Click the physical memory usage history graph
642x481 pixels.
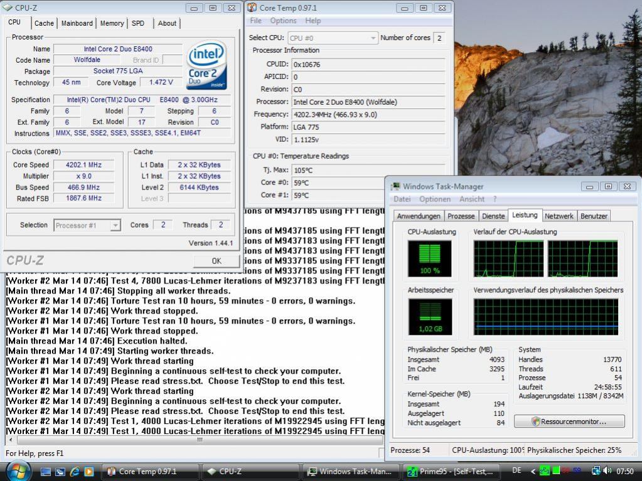point(546,317)
